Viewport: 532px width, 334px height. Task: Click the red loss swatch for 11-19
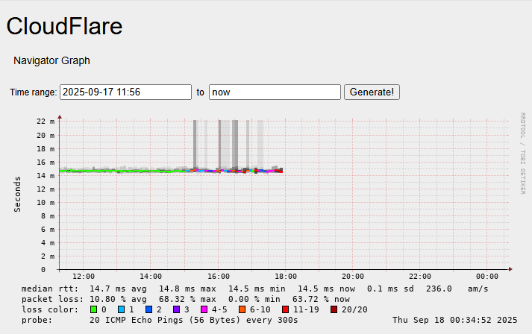[x=285, y=309]
